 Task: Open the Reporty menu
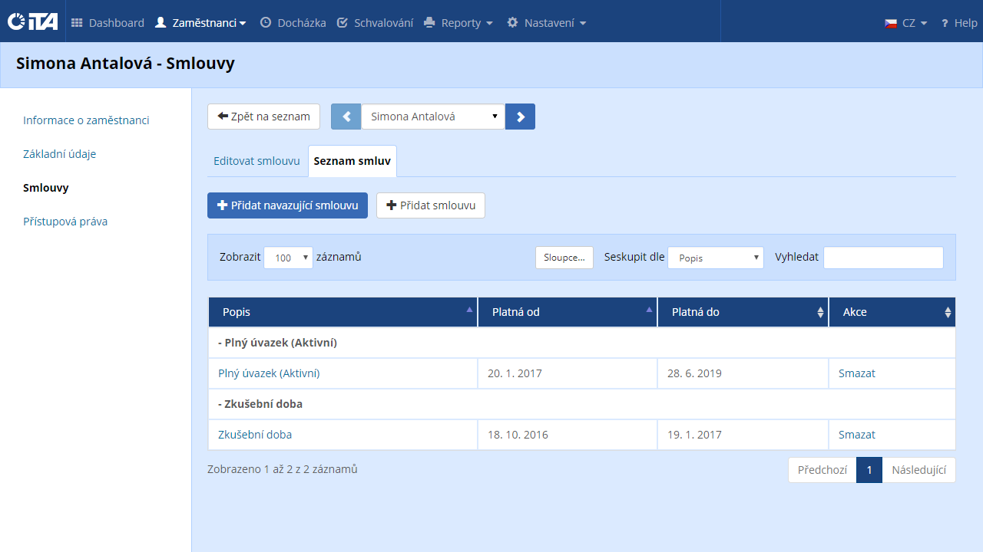click(458, 23)
